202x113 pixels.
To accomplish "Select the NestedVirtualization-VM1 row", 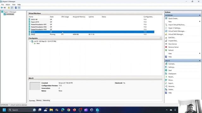I will 91,24.
